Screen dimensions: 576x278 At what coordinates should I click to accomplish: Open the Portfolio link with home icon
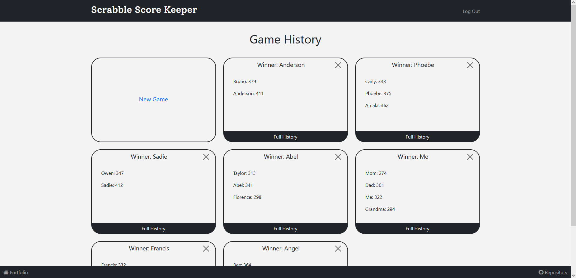click(16, 272)
